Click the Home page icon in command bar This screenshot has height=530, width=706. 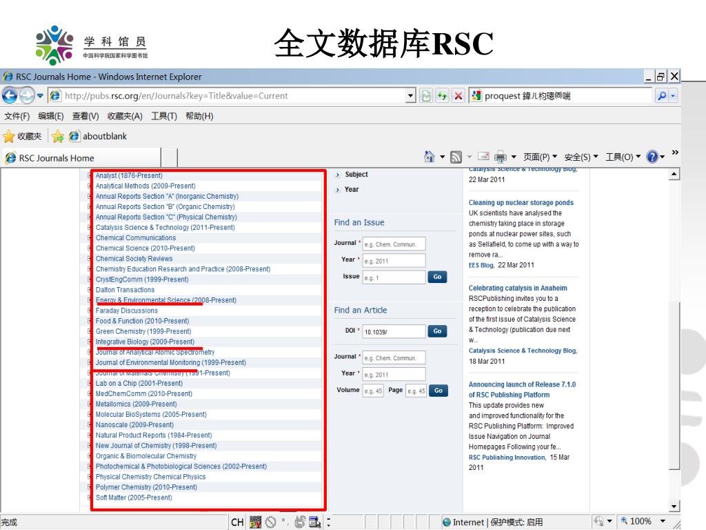coord(430,157)
